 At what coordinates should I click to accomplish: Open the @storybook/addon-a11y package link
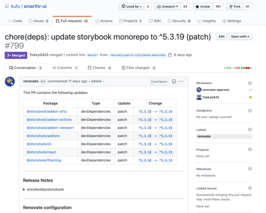47,111
